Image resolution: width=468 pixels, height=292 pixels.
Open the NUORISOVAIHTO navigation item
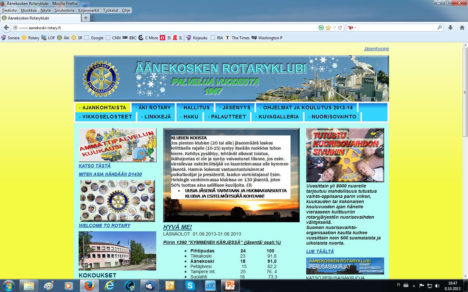tap(332, 116)
